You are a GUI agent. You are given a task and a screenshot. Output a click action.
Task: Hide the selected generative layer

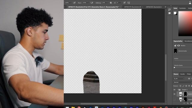pos(174,94)
